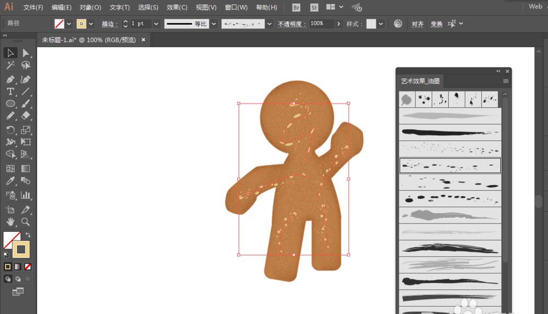
Task: Select the Lasso tool
Action: click(26, 65)
